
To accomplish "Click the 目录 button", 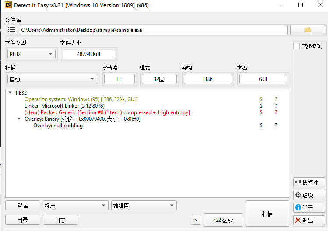I will pos(23,220).
